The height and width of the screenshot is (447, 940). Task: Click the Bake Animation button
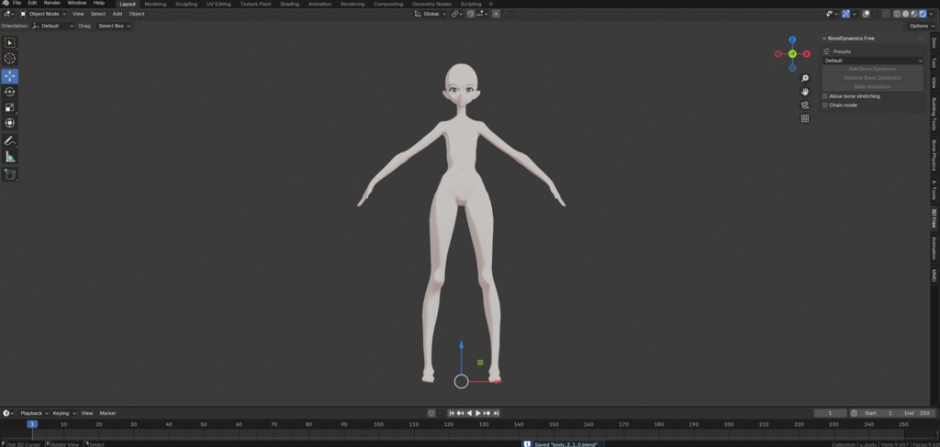click(872, 87)
